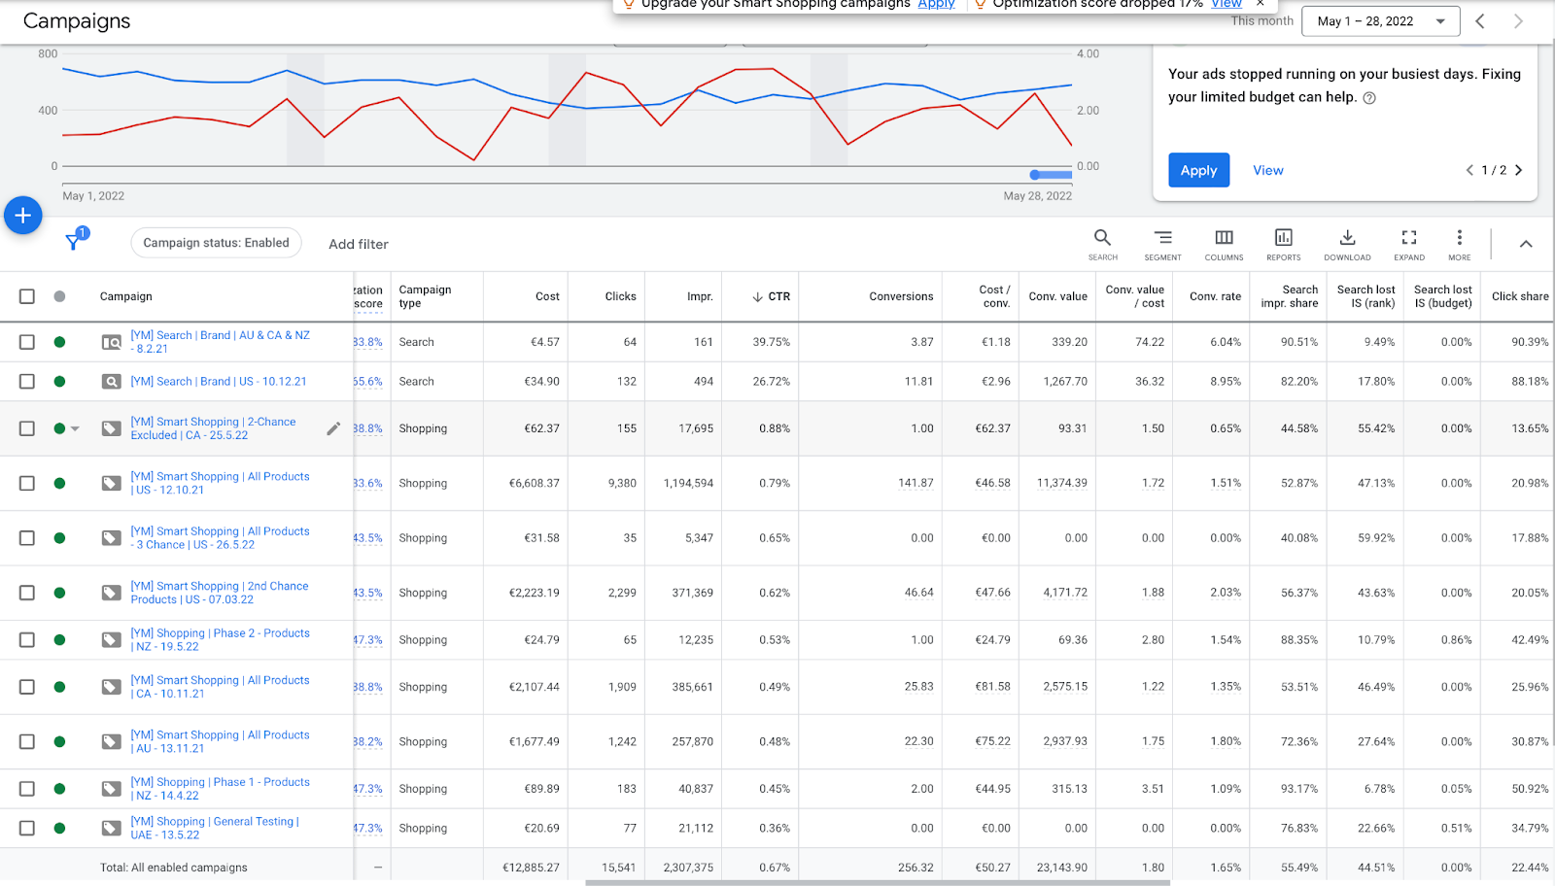1555x886 pixels.
Task: Sort the table by the CTR column
Action: point(772,297)
